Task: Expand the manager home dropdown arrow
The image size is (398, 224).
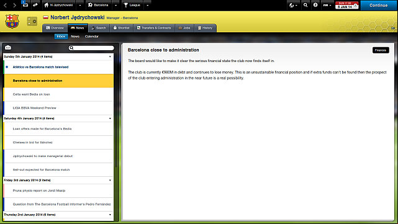Action: (80, 5)
